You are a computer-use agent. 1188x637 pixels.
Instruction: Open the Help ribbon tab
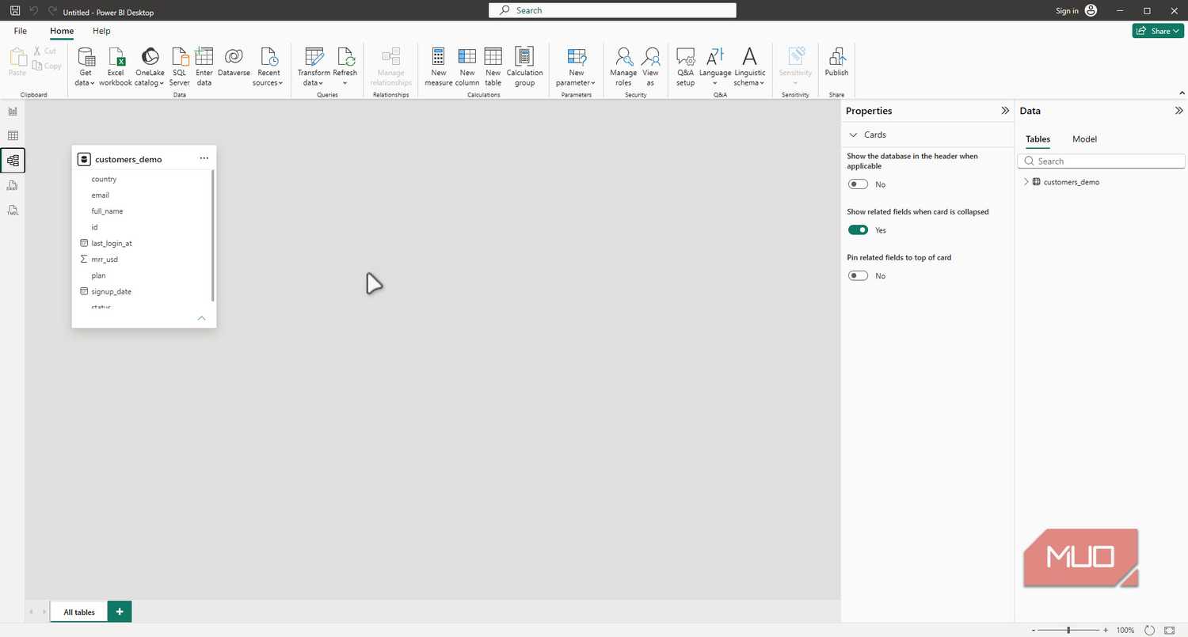(x=101, y=31)
